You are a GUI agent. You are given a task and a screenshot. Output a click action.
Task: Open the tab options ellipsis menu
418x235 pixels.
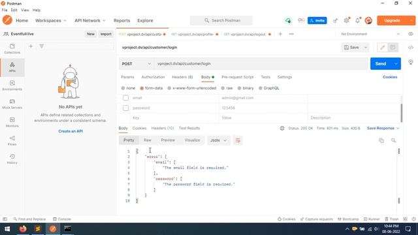click(x=291, y=34)
